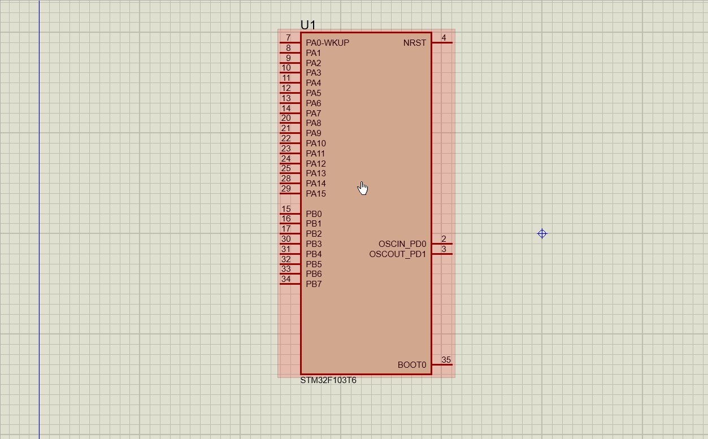
Task: Select the PA2 pin label
Action: click(314, 63)
